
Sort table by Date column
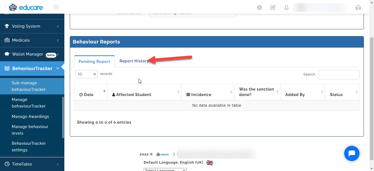point(91,92)
